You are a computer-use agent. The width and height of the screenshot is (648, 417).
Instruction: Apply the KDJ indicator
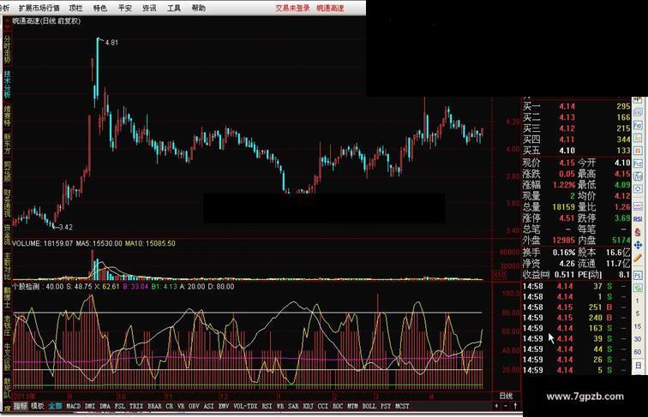[x=308, y=406]
